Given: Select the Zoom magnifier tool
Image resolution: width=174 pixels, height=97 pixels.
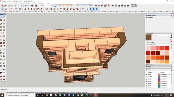Looking at the screenshot, I should pos(61,9).
